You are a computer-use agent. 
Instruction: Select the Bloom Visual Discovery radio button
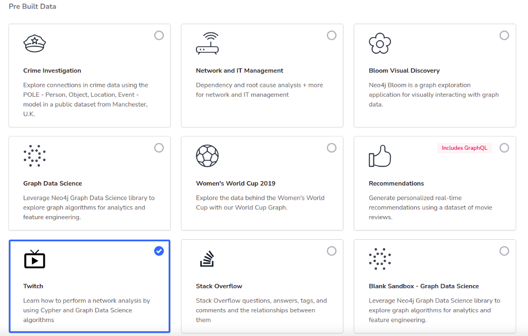pos(504,36)
